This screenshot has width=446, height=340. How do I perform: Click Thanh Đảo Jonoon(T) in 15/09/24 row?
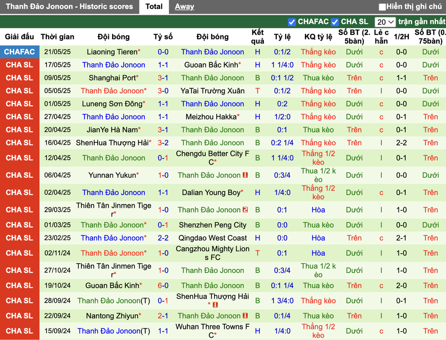pyautogui.click(x=113, y=331)
